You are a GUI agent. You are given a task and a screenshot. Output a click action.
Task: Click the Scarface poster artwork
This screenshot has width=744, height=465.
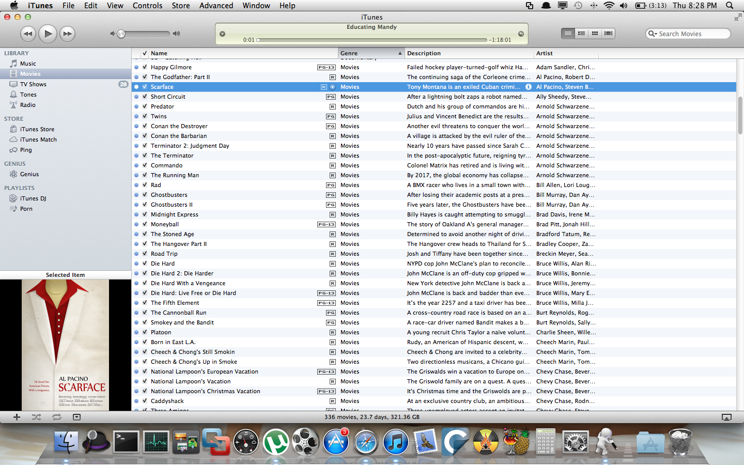[66, 345]
